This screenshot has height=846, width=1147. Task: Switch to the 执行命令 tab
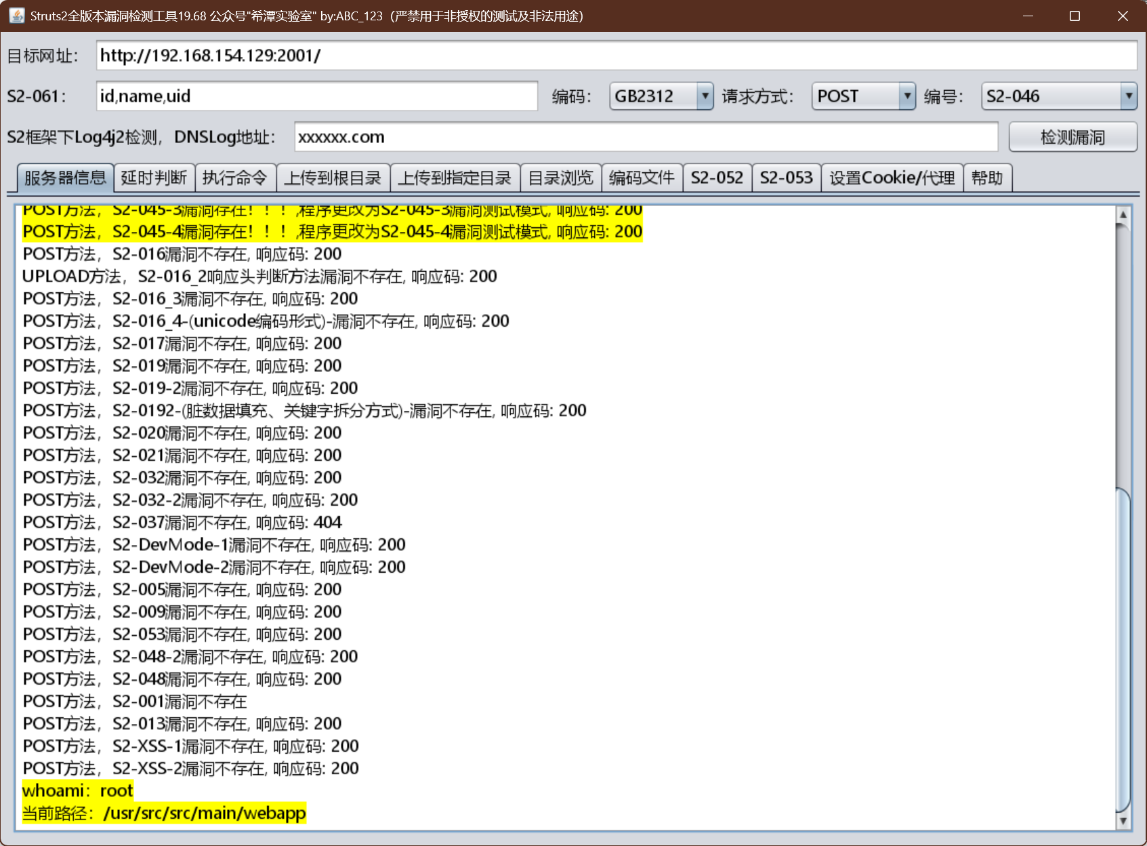[x=235, y=178]
